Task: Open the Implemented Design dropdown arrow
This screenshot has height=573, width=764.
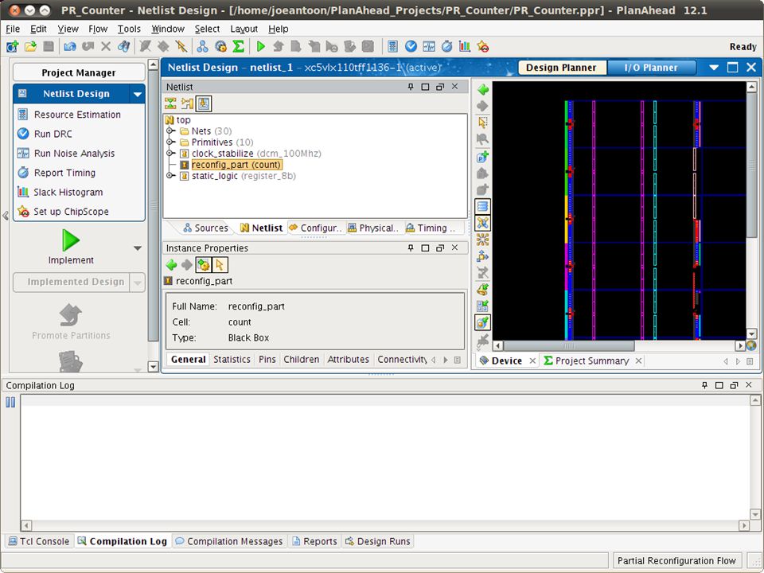Action: [138, 282]
